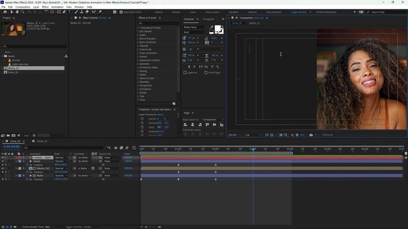Hide the text layer via eye icon
Viewport: 408px width, 229px height.
[3, 158]
